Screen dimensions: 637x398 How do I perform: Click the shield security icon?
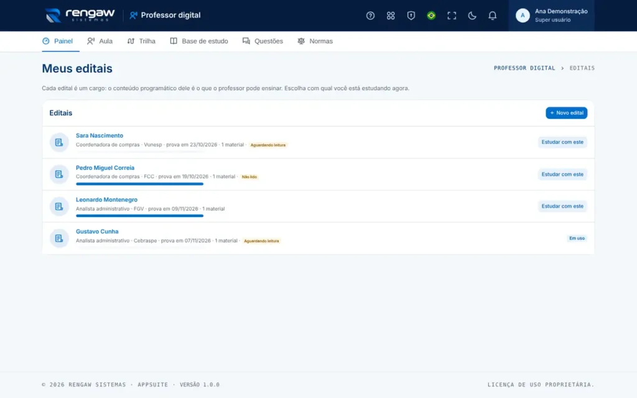coord(411,16)
